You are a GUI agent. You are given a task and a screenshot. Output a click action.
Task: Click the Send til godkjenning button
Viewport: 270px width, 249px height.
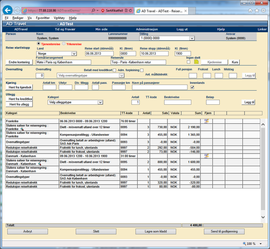[x=224, y=231]
